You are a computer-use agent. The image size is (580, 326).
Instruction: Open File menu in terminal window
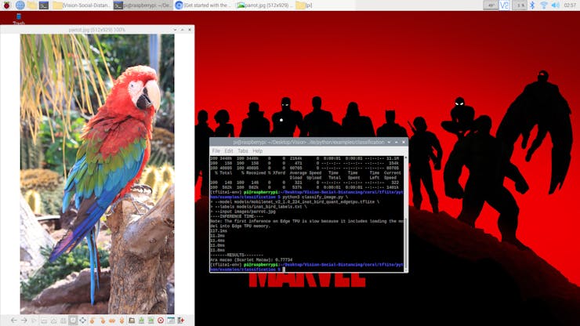tap(216, 151)
